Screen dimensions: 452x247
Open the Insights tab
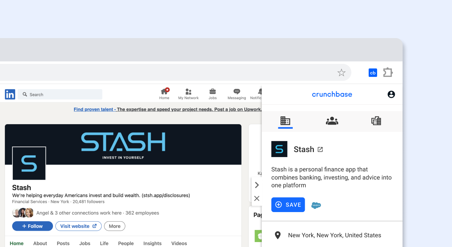pos(153,243)
